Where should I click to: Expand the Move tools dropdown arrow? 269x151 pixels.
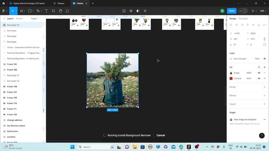(x=16, y=11)
